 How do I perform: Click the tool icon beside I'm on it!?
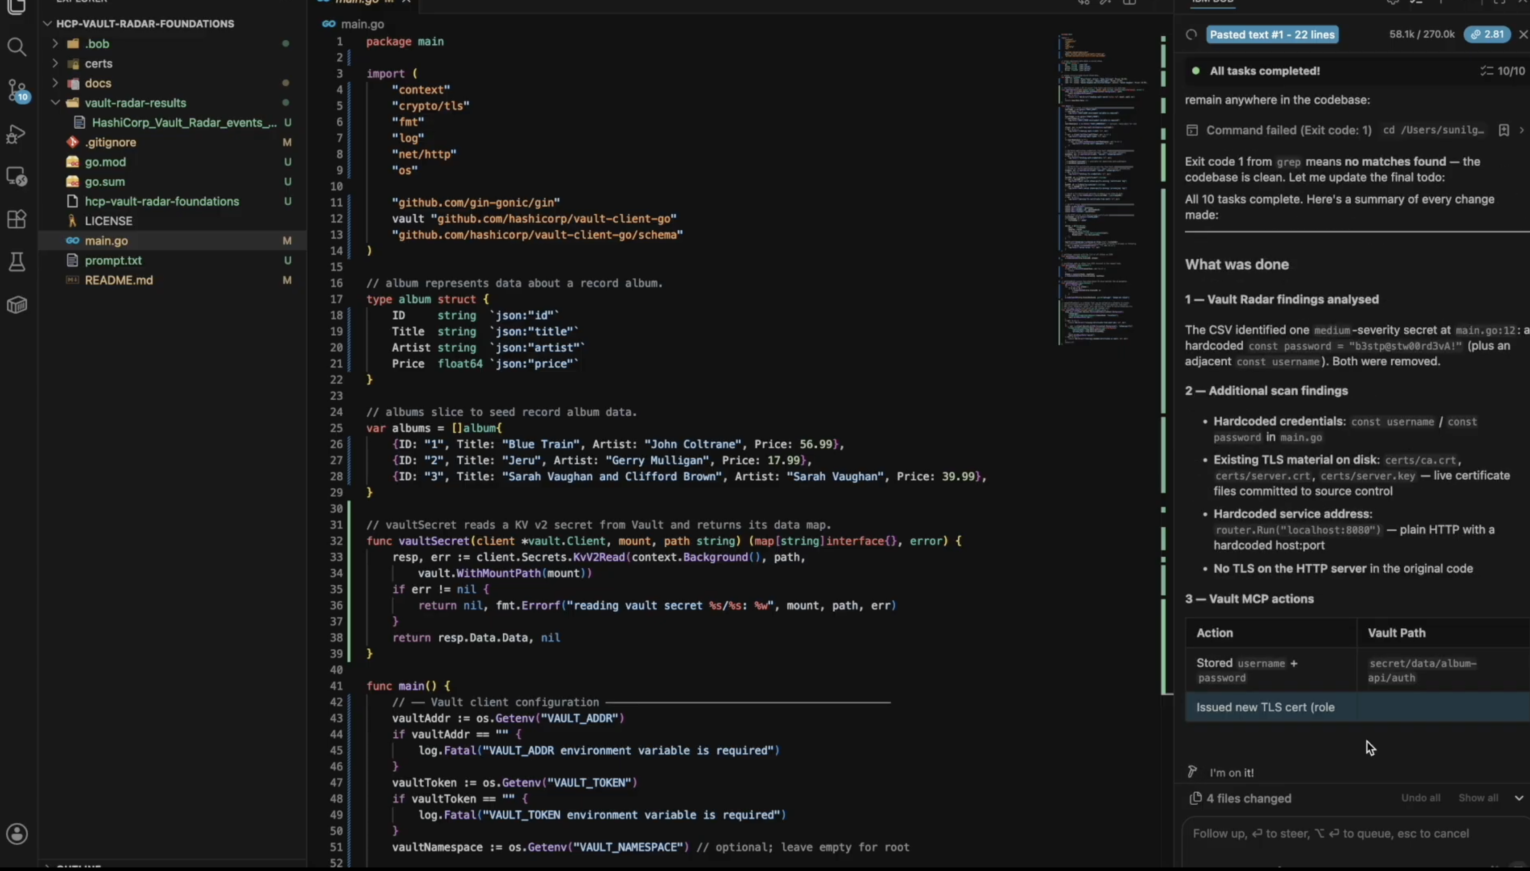pos(1192,772)
